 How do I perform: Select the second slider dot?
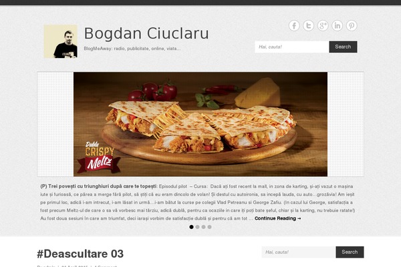click(x=197, y=227)
